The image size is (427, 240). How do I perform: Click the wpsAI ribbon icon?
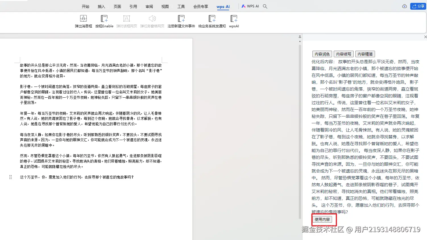234,19
